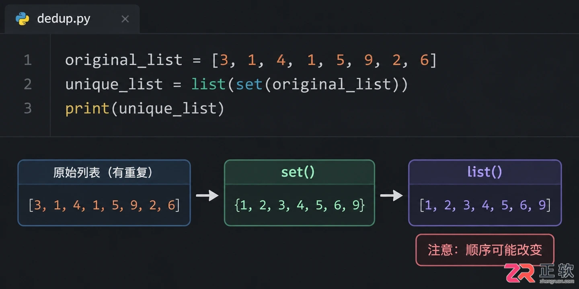Click the 原始列表（有重复）header
Viewport: 579px width, 289px height.
(104, 173)
